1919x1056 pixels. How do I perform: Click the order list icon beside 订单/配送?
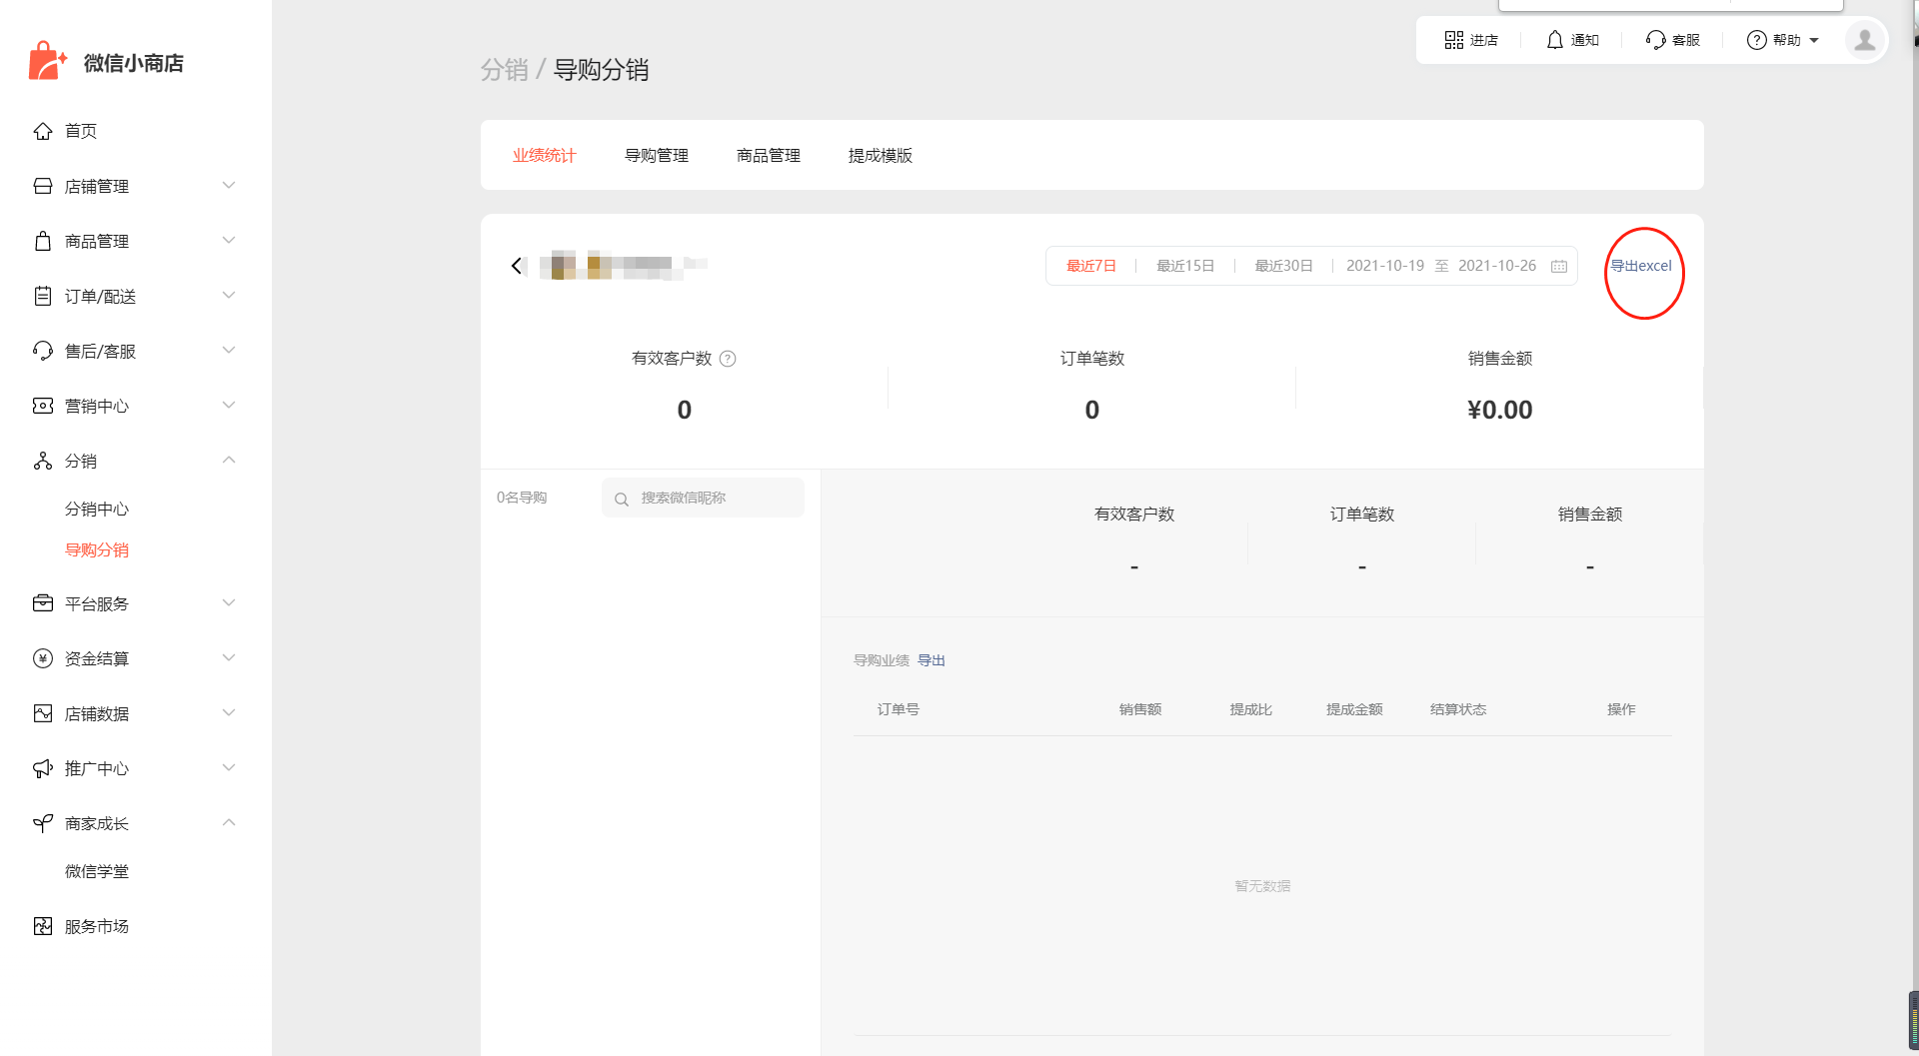[x=43, y=296]
